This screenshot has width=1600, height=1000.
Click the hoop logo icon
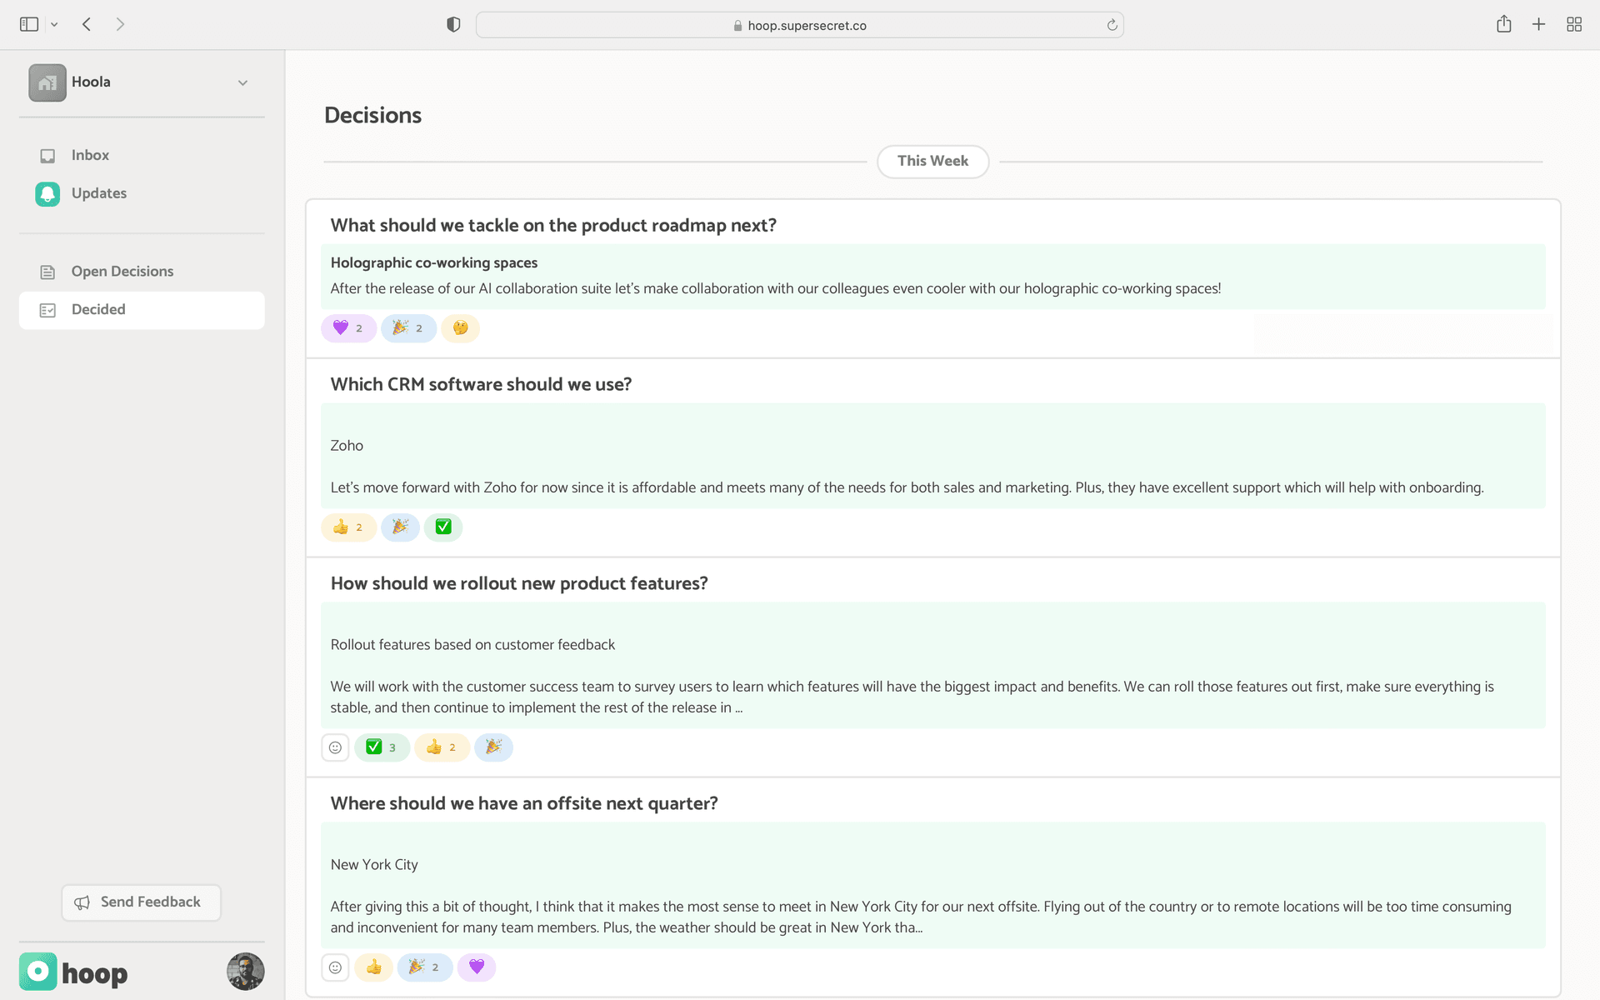pos(38,972)
